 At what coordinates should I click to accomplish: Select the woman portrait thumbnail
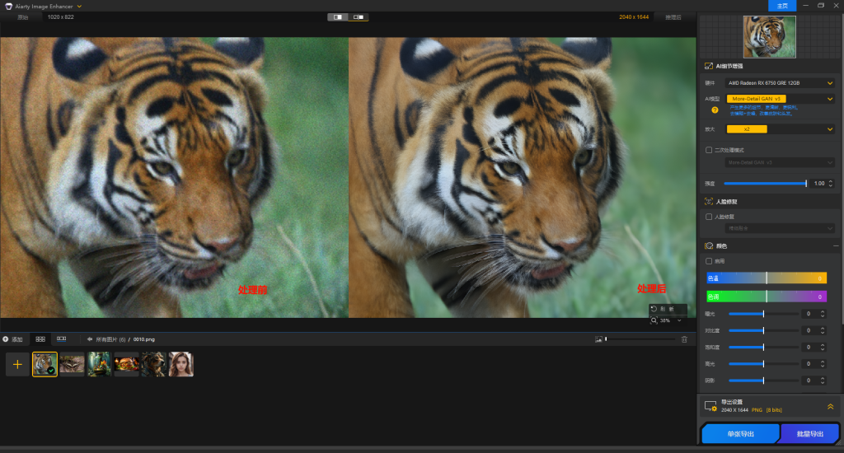[181, 364]
